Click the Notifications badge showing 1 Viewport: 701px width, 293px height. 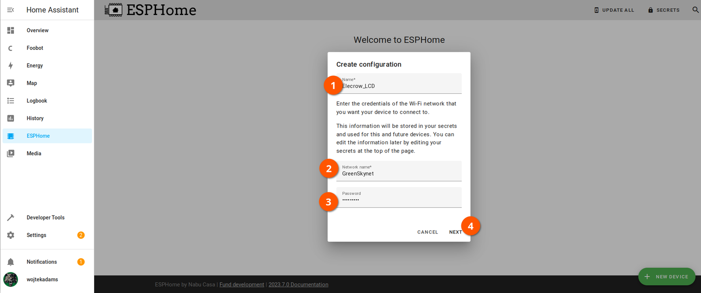coord(81,262)
